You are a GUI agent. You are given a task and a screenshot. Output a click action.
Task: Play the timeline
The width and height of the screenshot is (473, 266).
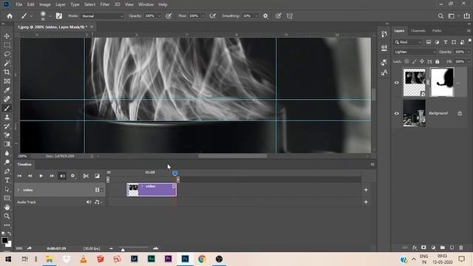pos(41,176)
